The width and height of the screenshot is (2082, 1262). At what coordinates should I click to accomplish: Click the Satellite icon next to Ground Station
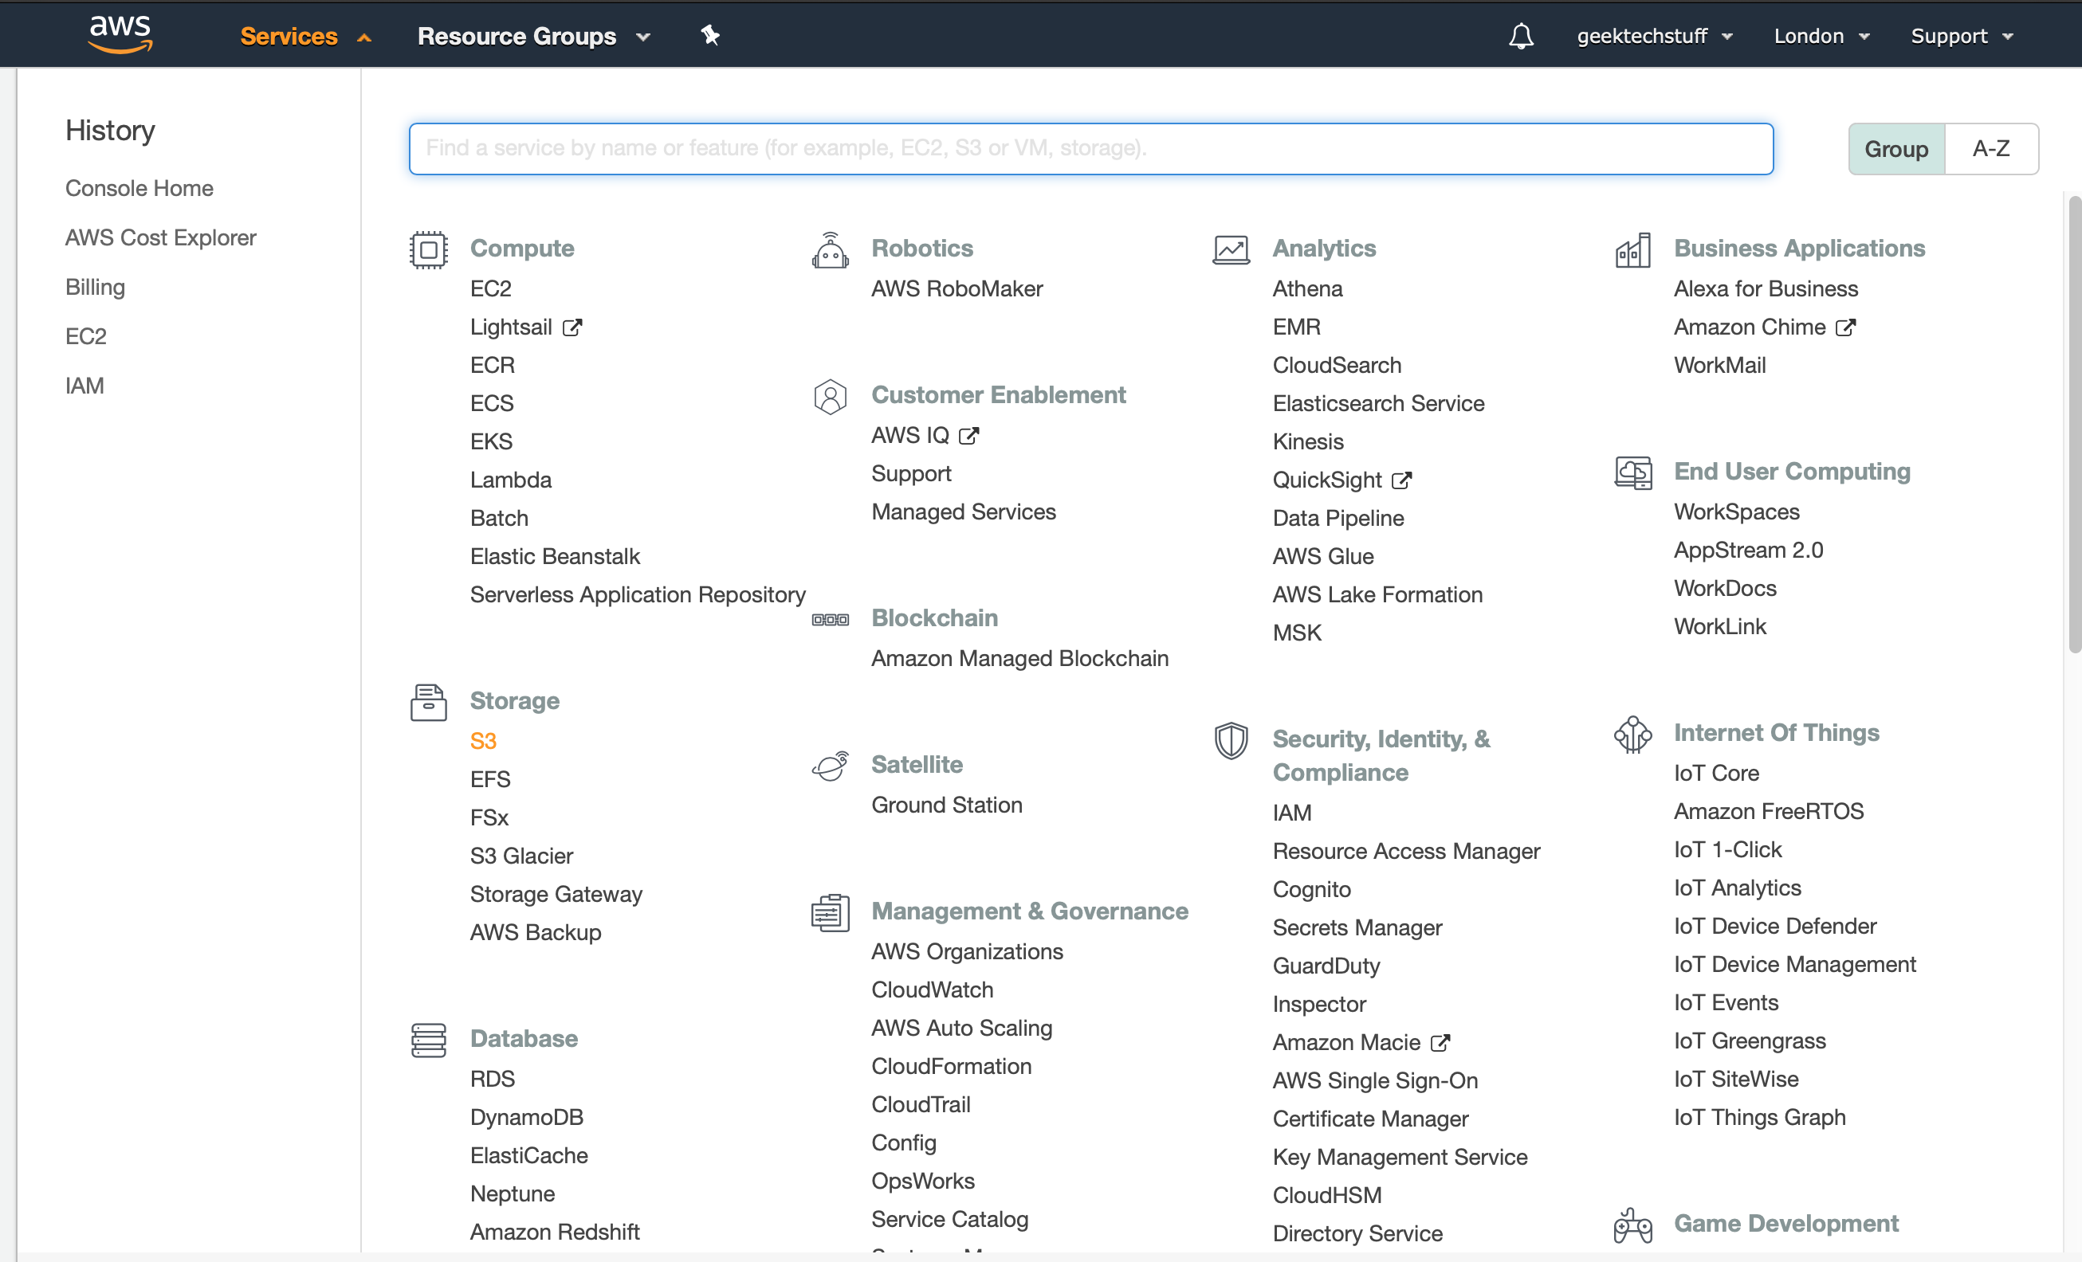pyautogui.click(x=831, y=766)
